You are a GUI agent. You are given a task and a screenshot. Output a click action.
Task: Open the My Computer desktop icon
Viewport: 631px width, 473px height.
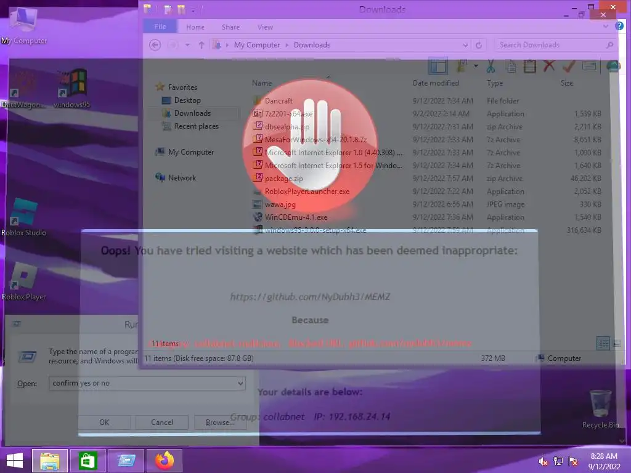coord(24,26)
